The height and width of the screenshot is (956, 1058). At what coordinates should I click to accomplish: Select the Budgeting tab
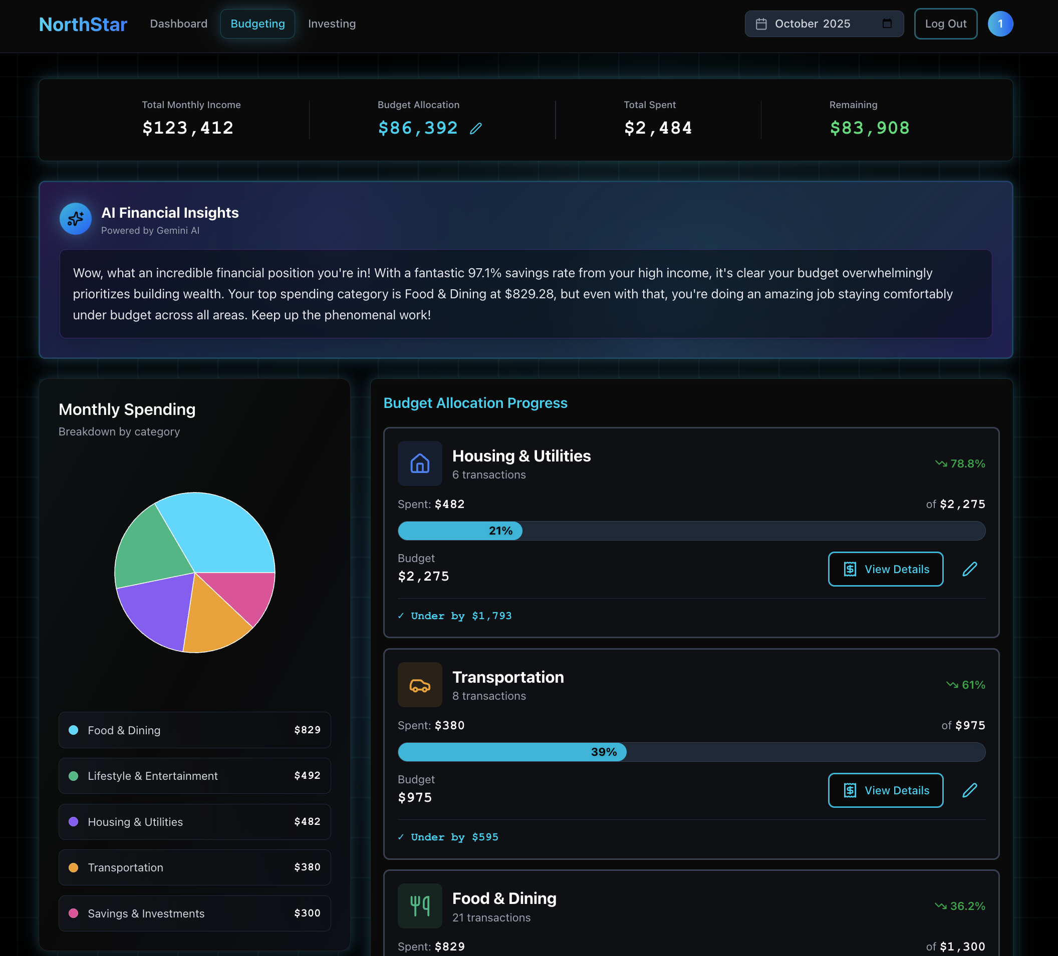coord(257,24)
